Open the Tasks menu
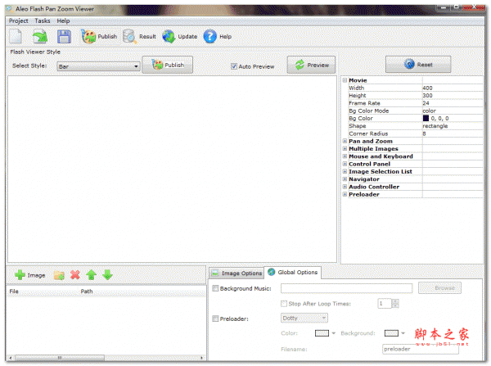 tap(43, 20)
